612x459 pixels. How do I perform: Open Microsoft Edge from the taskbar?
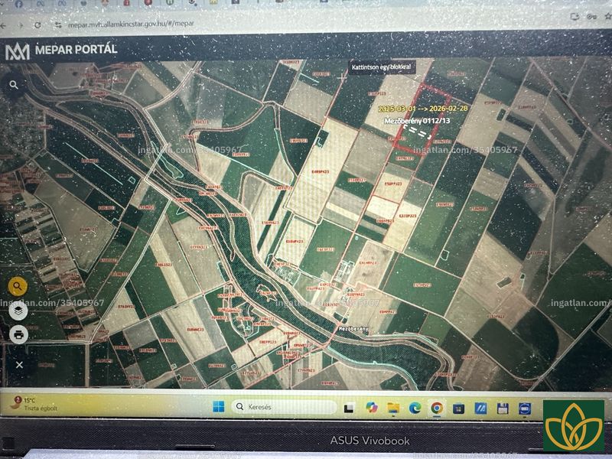coord(415,409)
